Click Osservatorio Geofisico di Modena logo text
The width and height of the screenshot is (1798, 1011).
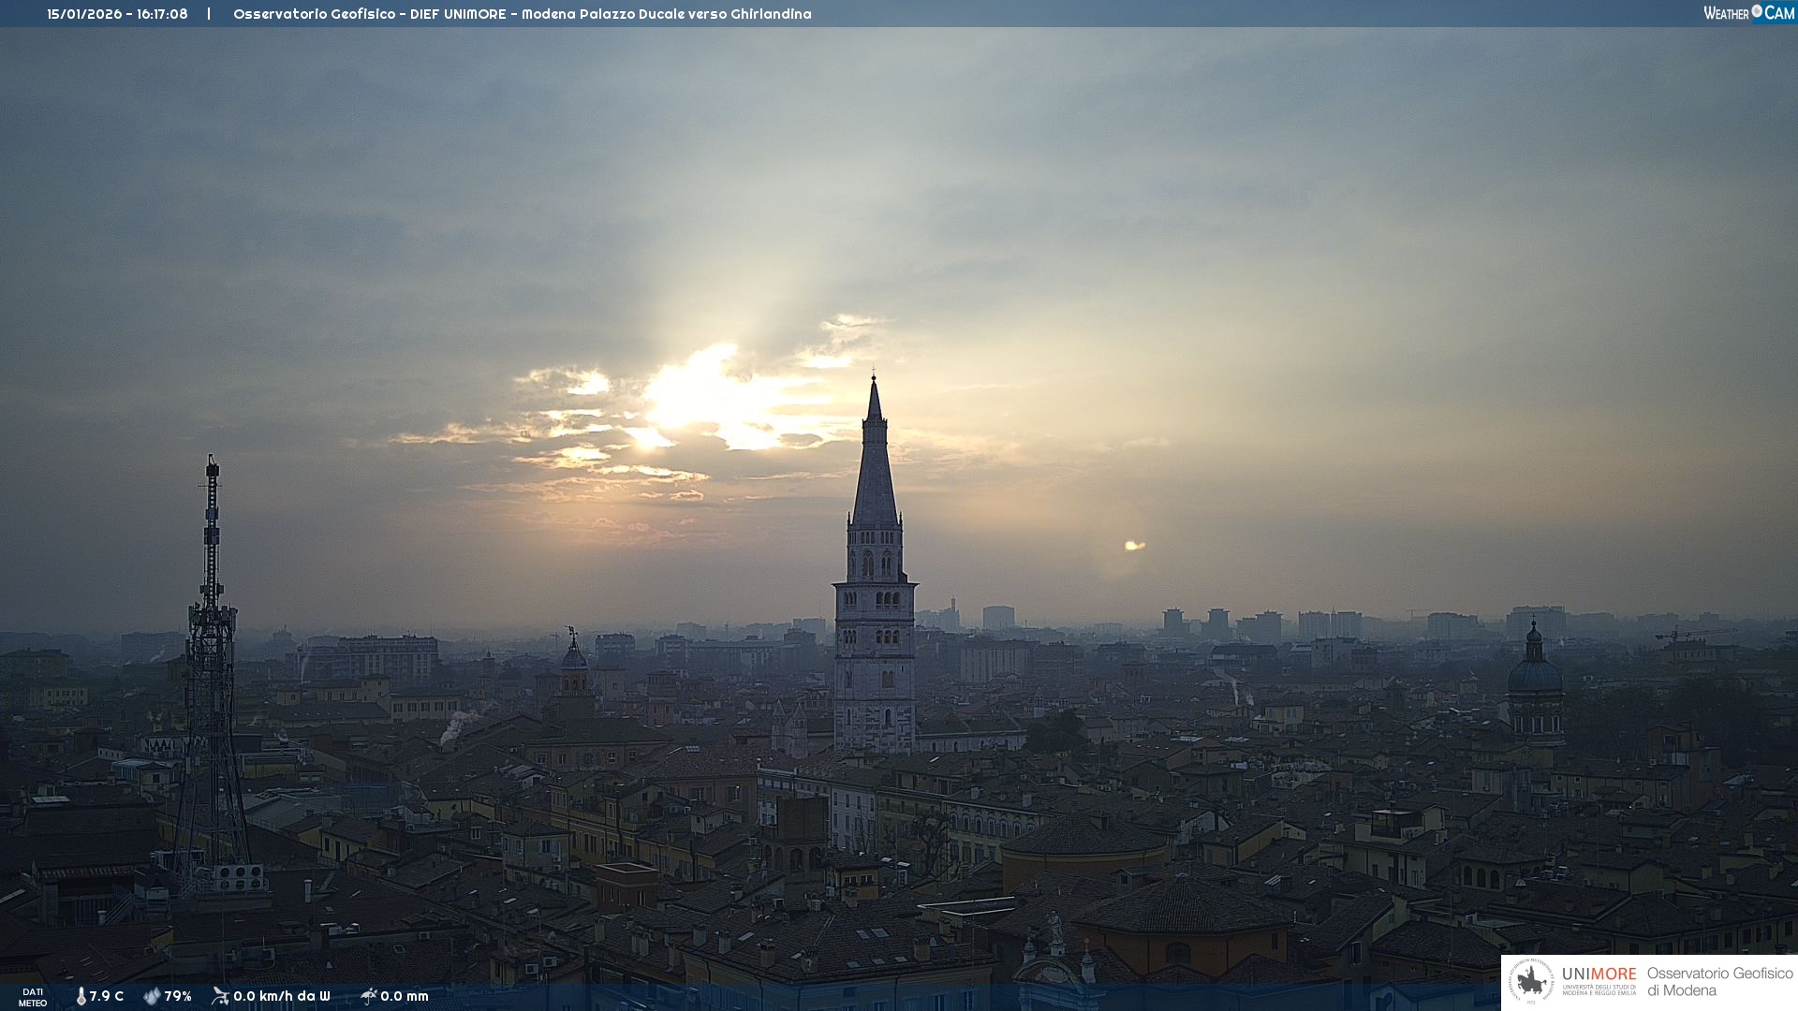(1719, 981)
